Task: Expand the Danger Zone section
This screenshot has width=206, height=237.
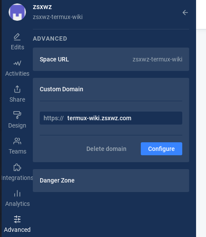Action: click(111, 180)
